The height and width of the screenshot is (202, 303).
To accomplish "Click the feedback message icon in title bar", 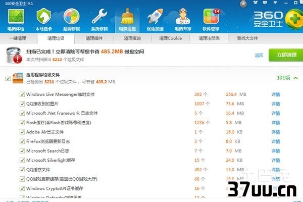I will coord(265,3).
